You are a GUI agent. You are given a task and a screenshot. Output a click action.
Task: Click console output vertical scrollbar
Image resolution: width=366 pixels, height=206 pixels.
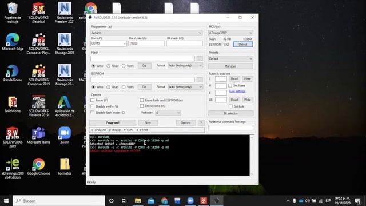252,156
